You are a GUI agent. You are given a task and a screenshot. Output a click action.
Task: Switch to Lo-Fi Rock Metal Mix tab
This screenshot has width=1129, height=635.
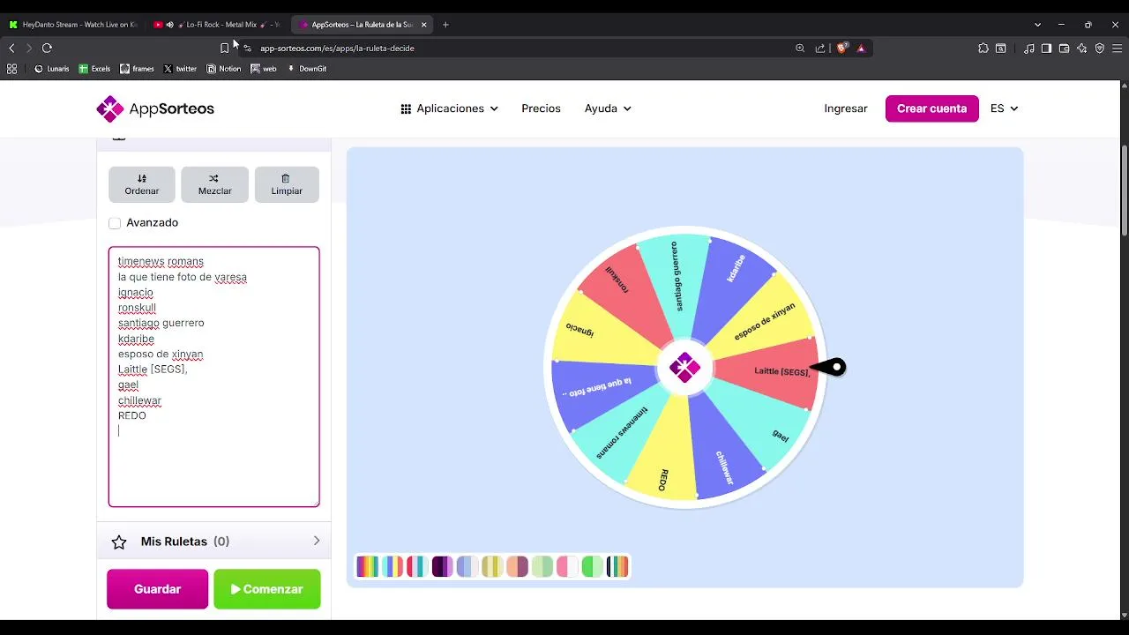pyautogui.click(x=216, y=25)
